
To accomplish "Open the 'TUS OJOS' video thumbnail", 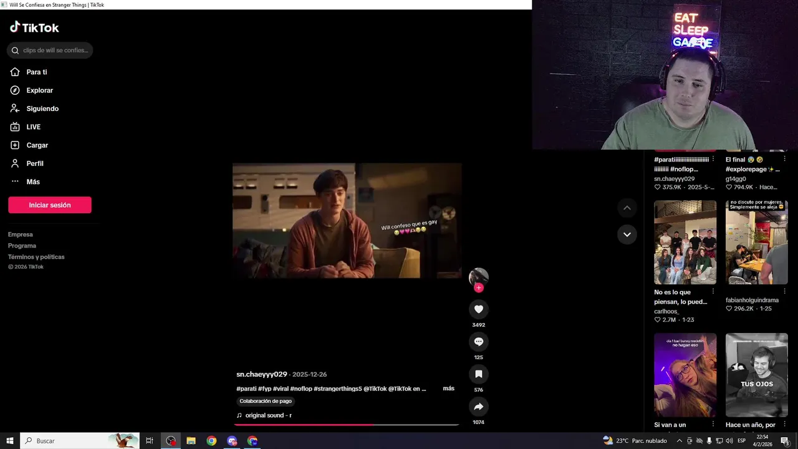I will (756, 375).
